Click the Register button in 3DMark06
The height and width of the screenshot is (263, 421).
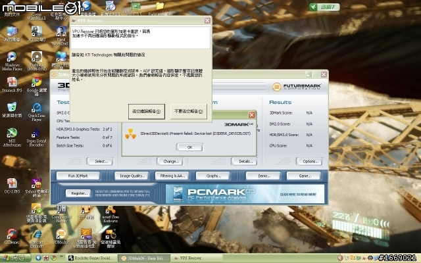point(78,193)
